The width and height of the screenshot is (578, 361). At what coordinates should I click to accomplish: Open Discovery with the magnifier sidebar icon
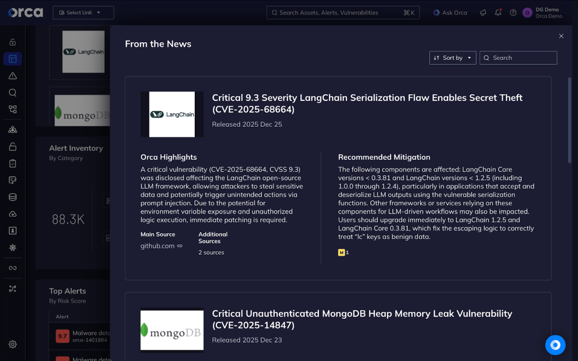12,93
